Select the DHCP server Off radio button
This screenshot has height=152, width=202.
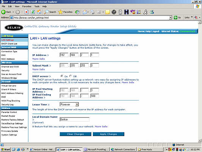pos(70,76)
